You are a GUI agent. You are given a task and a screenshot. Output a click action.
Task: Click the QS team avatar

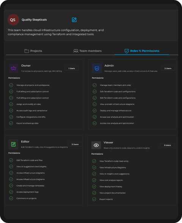[13, 20]
